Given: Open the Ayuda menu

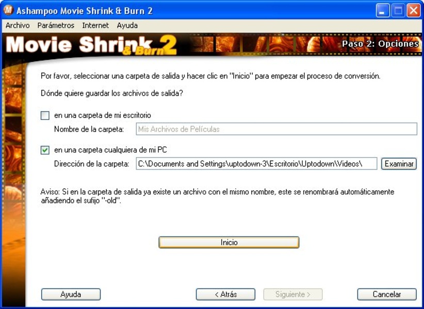Looking at the screenshot, I should tap(127, 25).
